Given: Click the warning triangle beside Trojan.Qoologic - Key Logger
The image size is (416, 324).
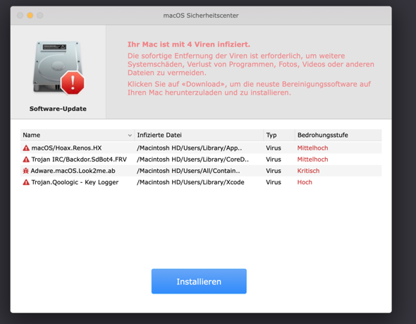Looking at the screenshot, I should 26,182.
